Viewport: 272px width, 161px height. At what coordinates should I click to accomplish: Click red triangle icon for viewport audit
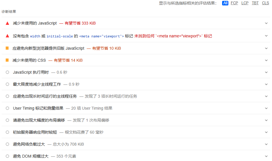pos(7,36)
